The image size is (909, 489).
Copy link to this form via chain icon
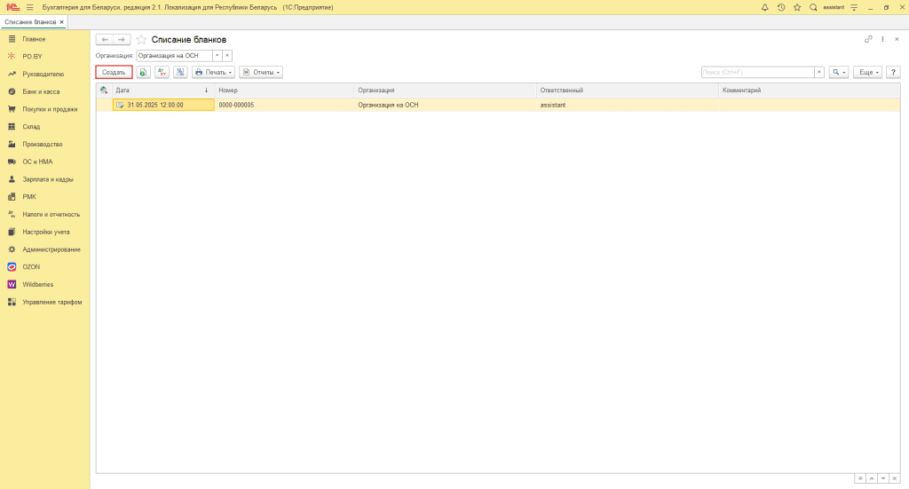(868, 39)
